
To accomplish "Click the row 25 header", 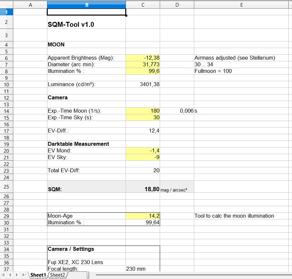I will point(7,187).
